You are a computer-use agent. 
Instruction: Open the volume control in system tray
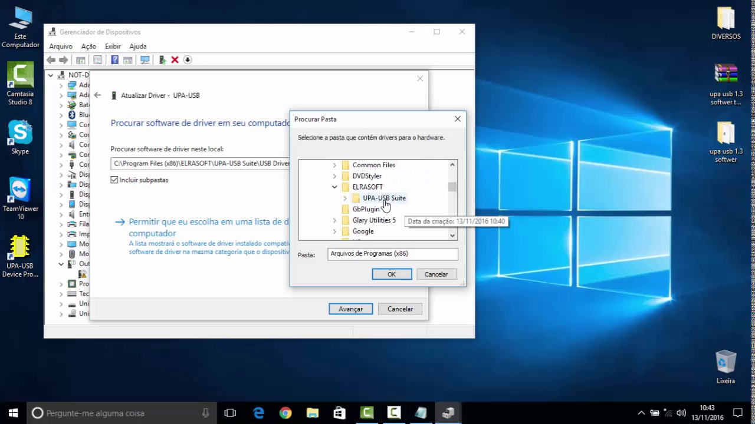[681, 413]
